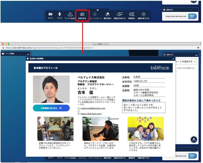Click the invite URL field at top
The image size is (203, 163).
tap(176, 16)
